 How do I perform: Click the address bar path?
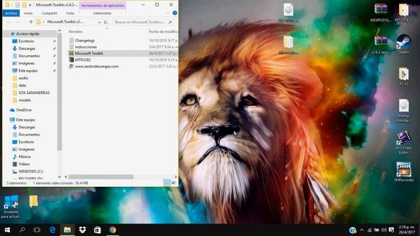tap(66, 22)
